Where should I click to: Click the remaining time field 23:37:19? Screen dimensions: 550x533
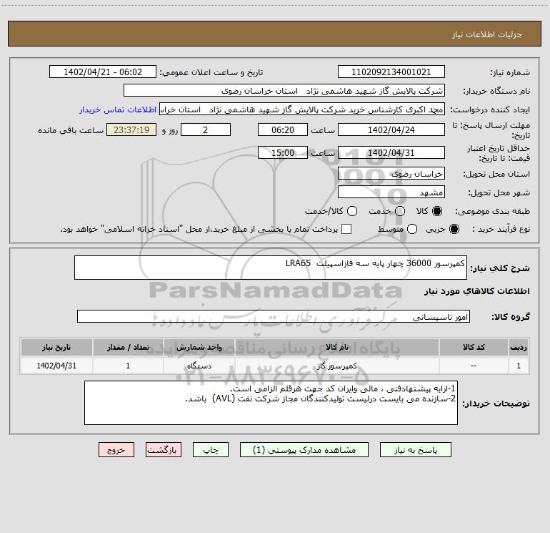click(131, 129)
